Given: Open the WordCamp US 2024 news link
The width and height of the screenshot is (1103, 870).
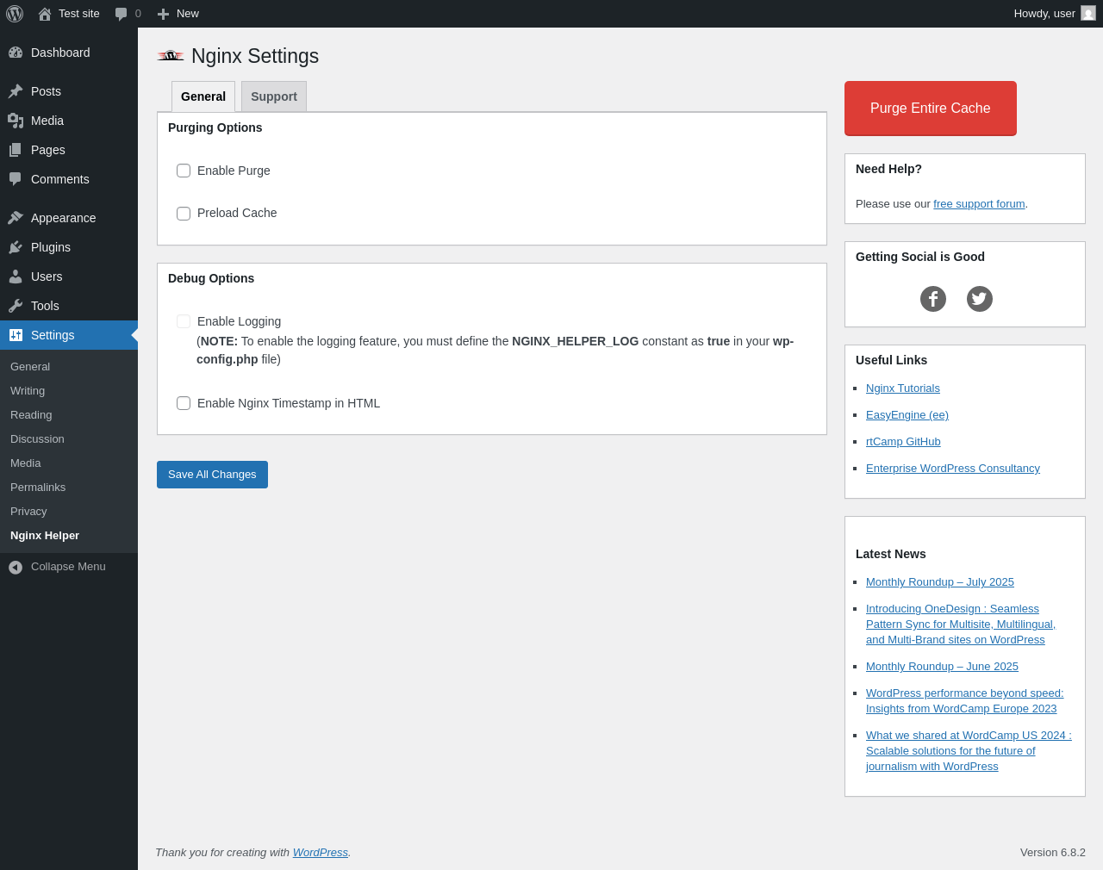Looking at the screenshot, I should [x=969, y=751].
